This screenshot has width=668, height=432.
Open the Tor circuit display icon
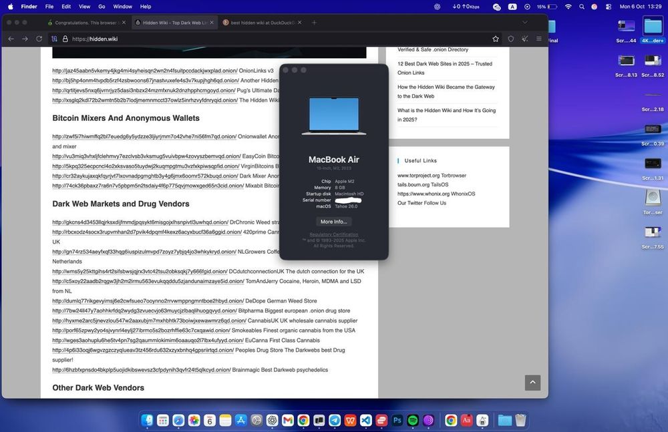click(x=55, y=39)
